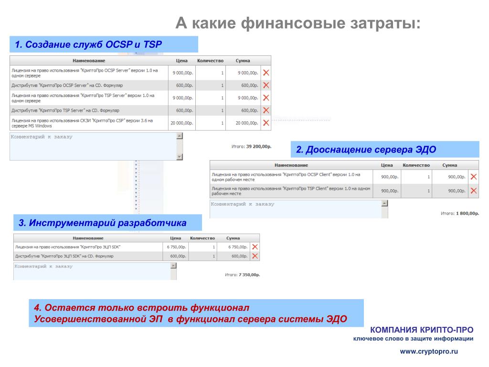The image size is (489, 367).
Task: Click price "6 750,00р." of ЭЦП SDK
Action: click(x=177, y=247)
